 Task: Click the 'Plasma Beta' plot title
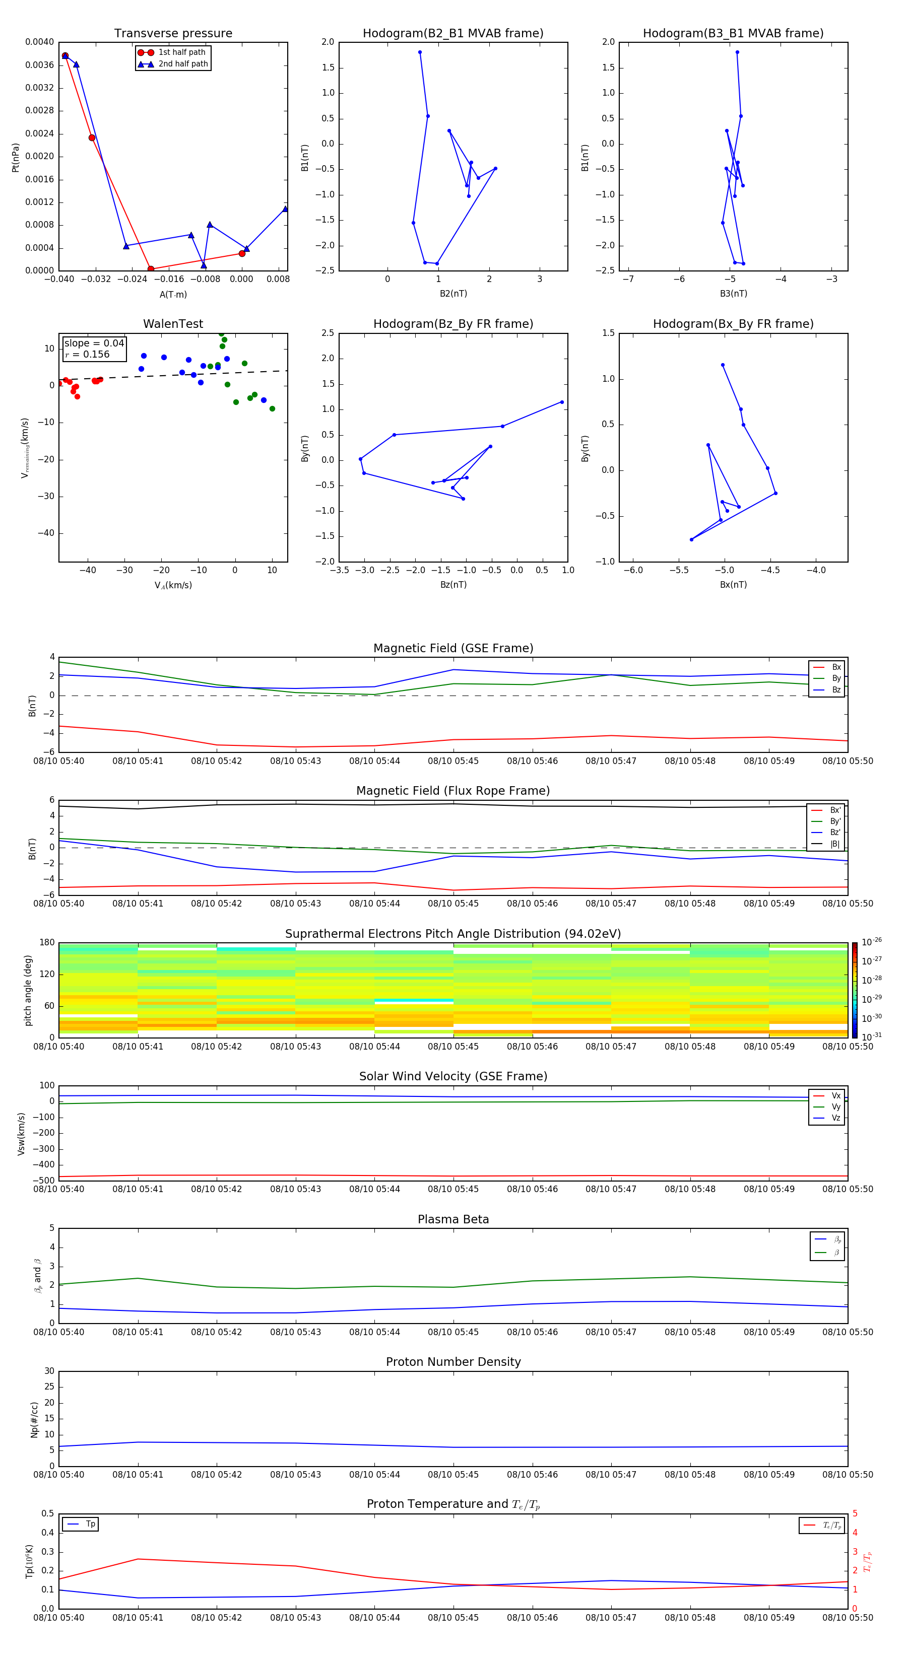pos(453,1220)
